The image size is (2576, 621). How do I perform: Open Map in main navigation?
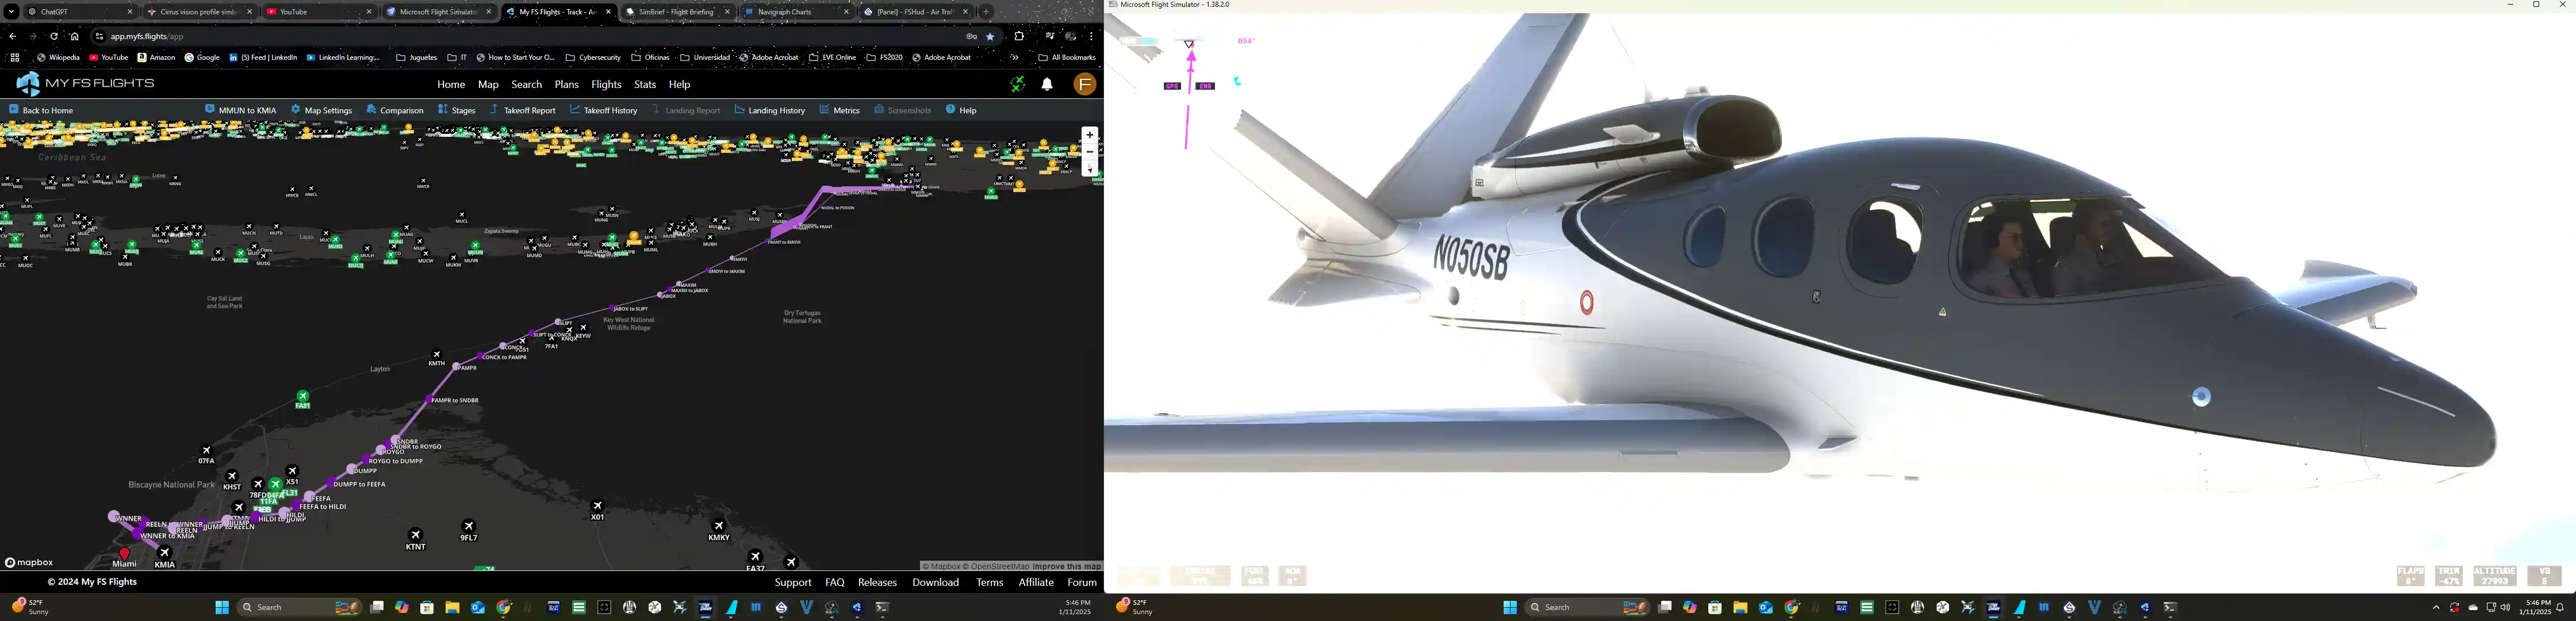(x=488, y=85)
